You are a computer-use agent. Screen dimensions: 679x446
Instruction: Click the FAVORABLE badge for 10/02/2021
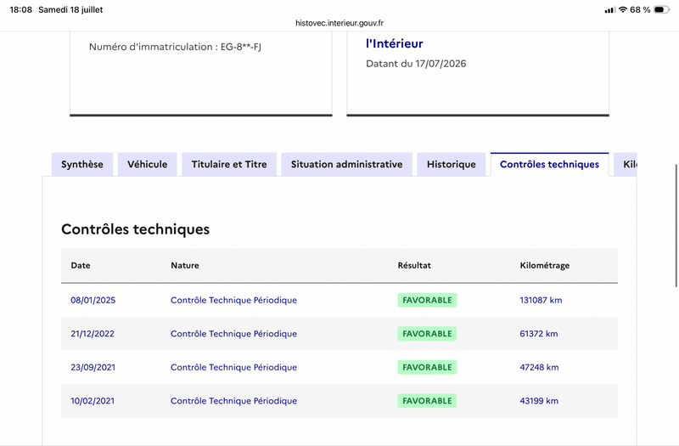pos(428,401)
